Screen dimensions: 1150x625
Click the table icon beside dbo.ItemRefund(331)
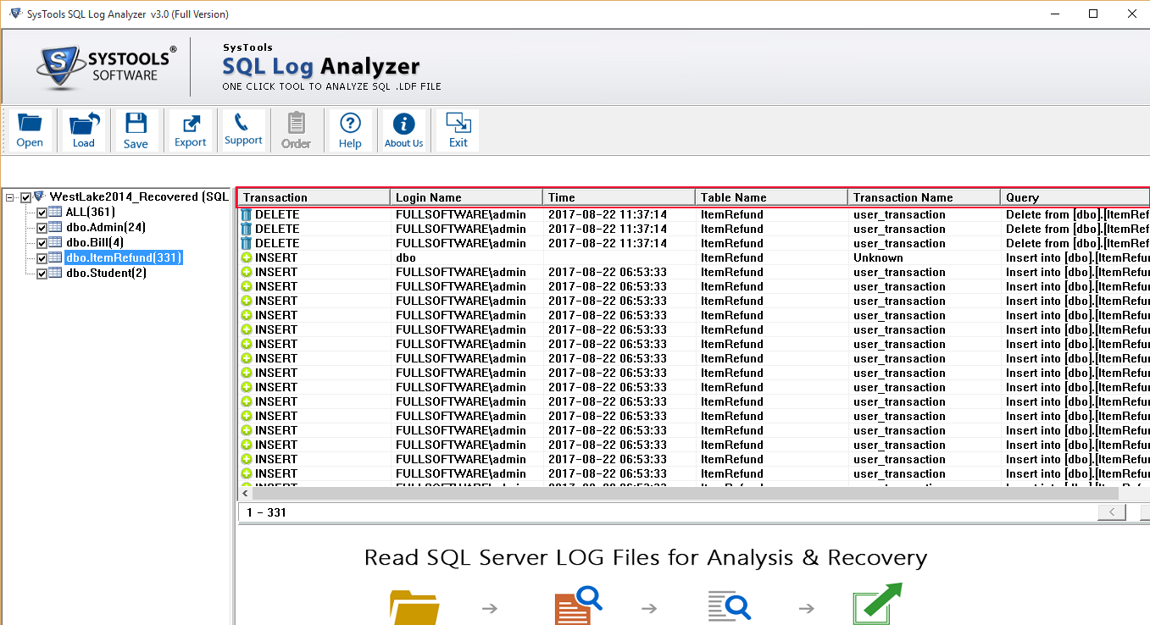(x=56, y=257)
